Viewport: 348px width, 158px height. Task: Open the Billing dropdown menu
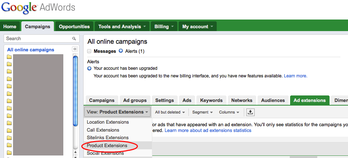164,26
